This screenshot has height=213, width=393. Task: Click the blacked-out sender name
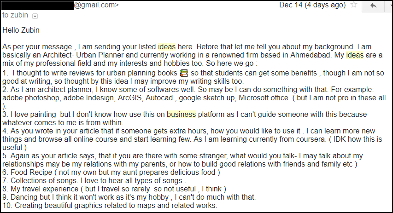(37, 5)
